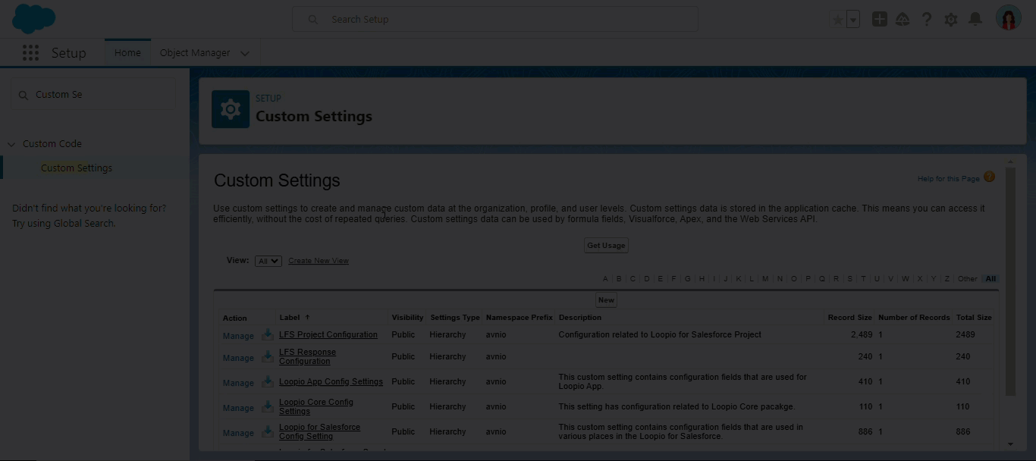The height and width of the screenshot is (461, 1036).
Task: Open the favorites list dropdown arrow
Action: (x=853, y=20)
